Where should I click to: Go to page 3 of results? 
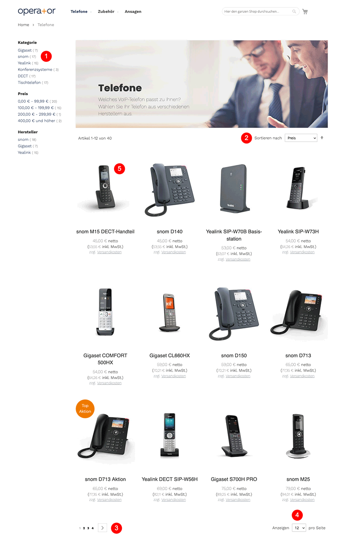pos(88,528)
